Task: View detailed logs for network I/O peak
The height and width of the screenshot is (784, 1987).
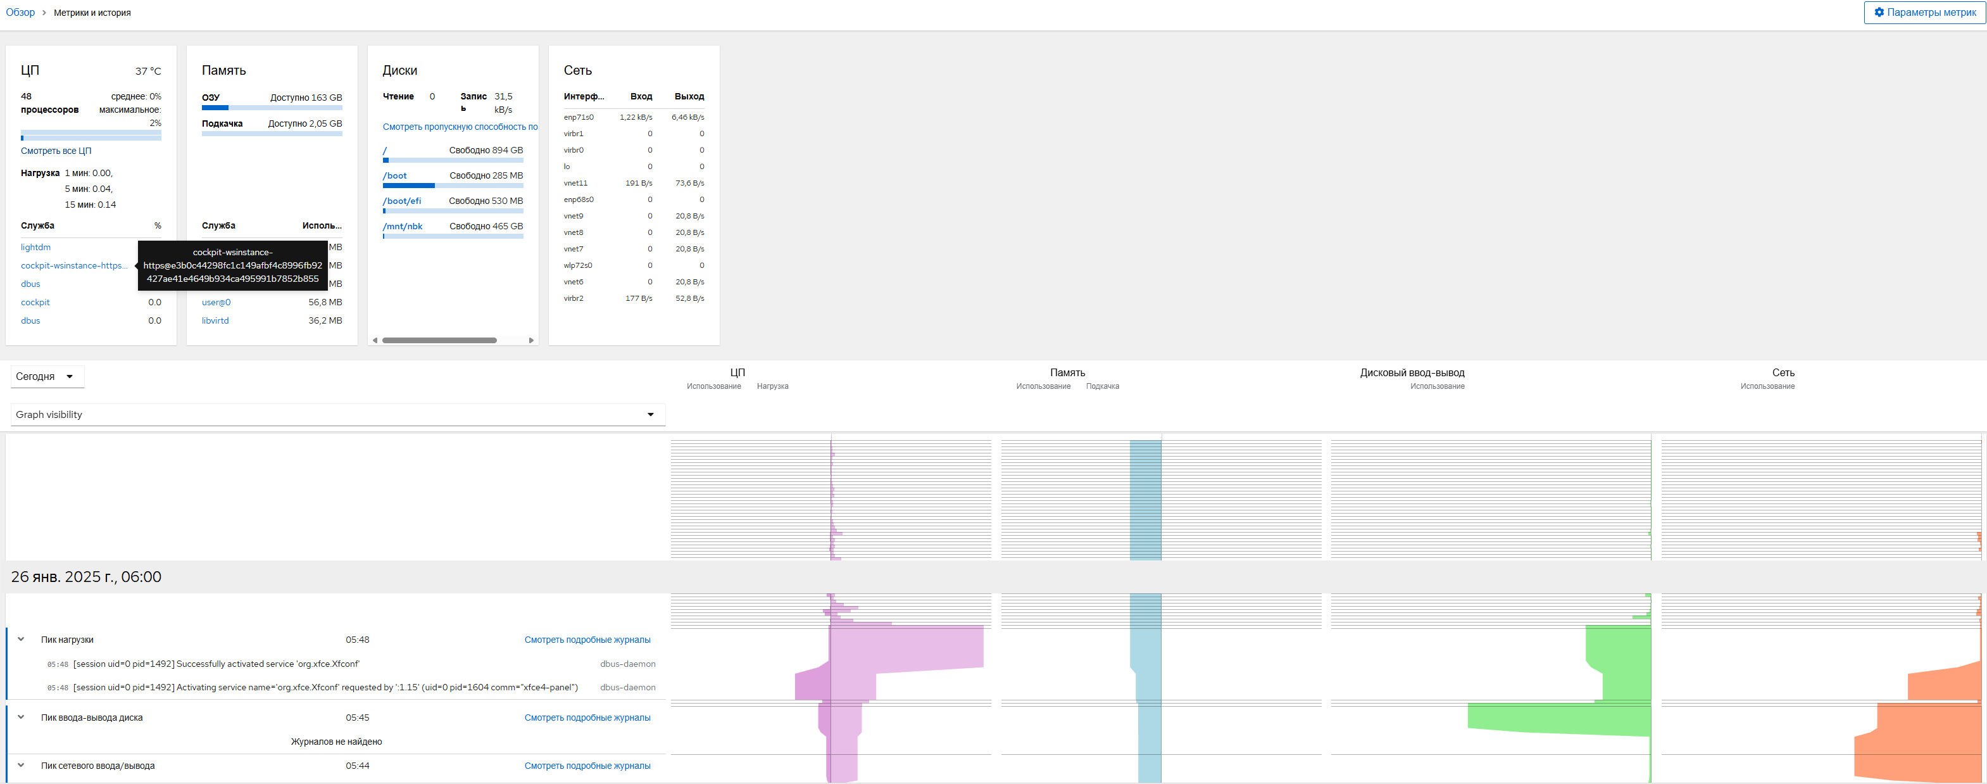Action: (x=587, y=766)
